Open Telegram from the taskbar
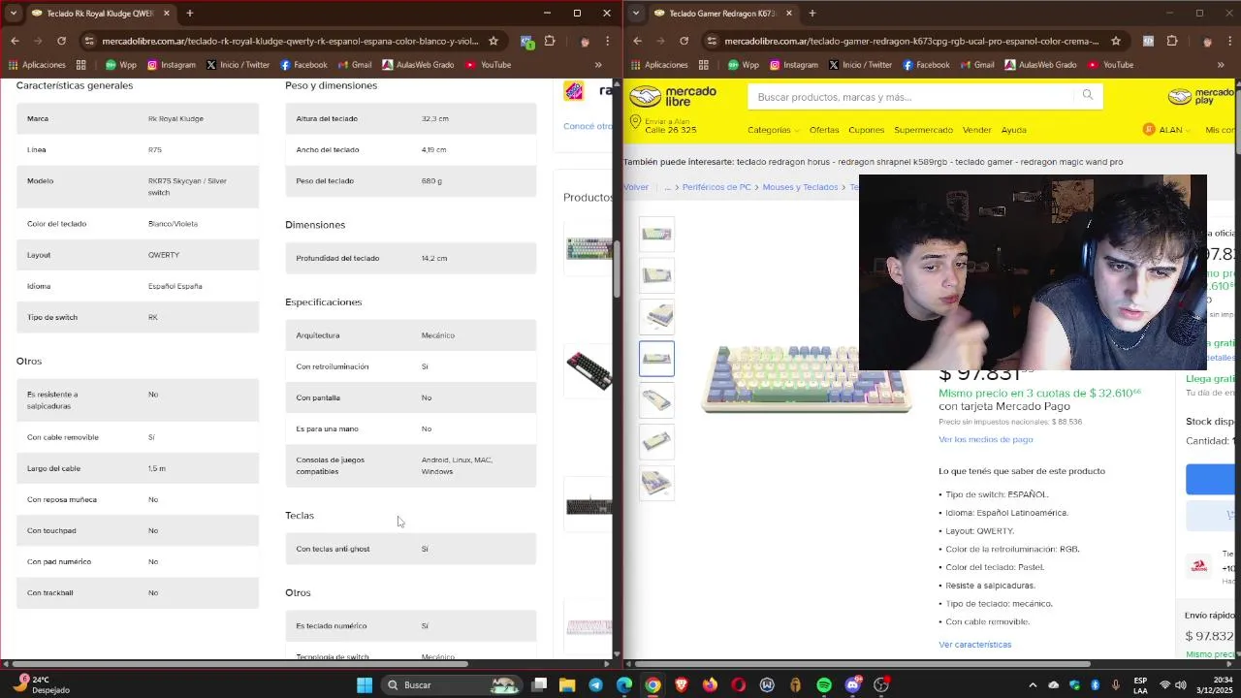Viewport: 1241px width, 698px height. [595, 685]
